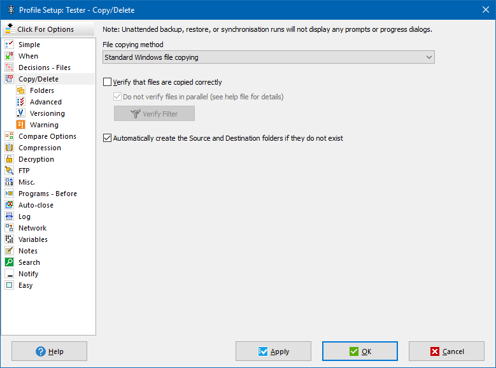Click the Log icon in sidebar
This screenshot has height=368, width=496.
[9, 216]
